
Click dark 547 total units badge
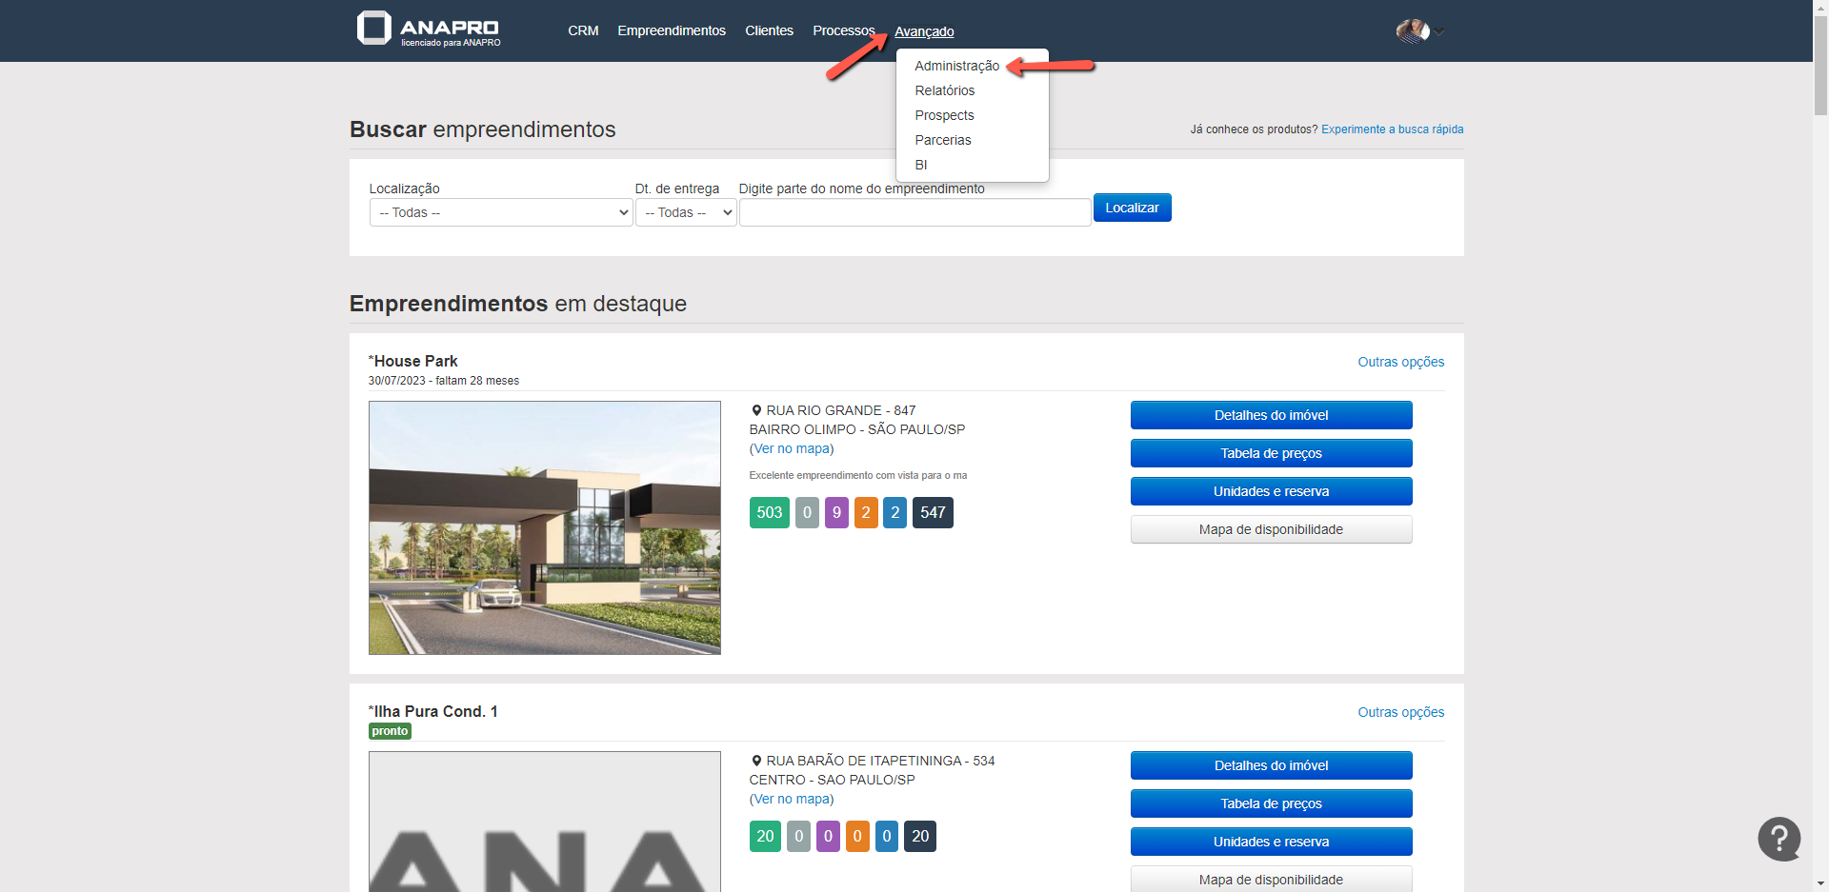932,513
